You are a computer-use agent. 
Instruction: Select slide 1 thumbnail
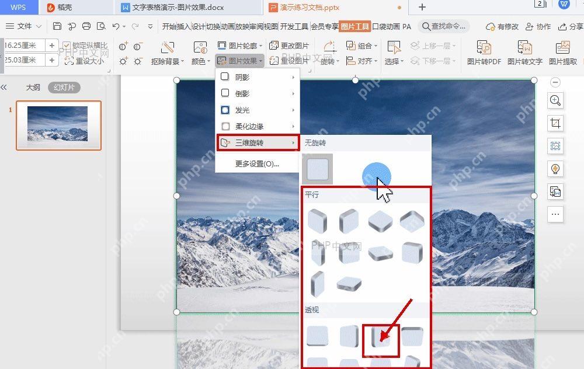(x=58, y=126)
